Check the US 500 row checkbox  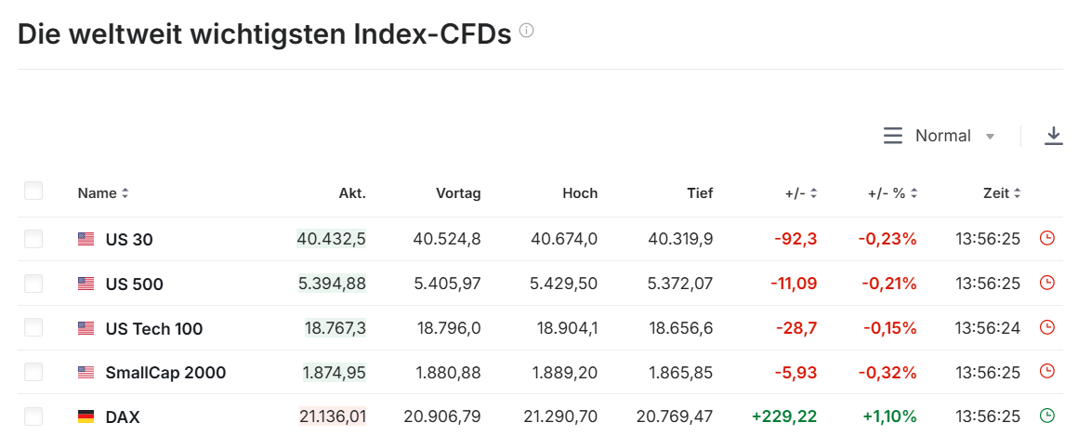(33, 284)
